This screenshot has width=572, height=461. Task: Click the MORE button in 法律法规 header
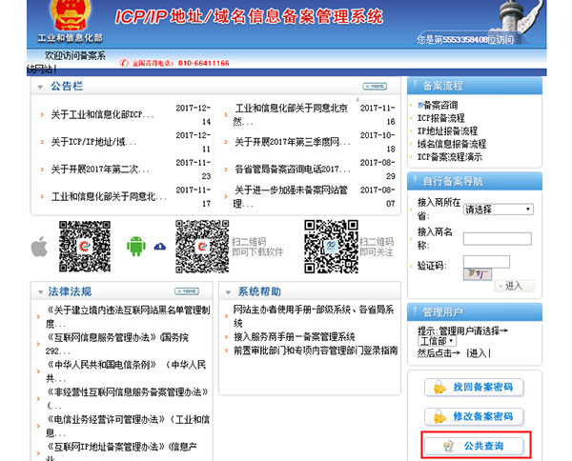187,291
